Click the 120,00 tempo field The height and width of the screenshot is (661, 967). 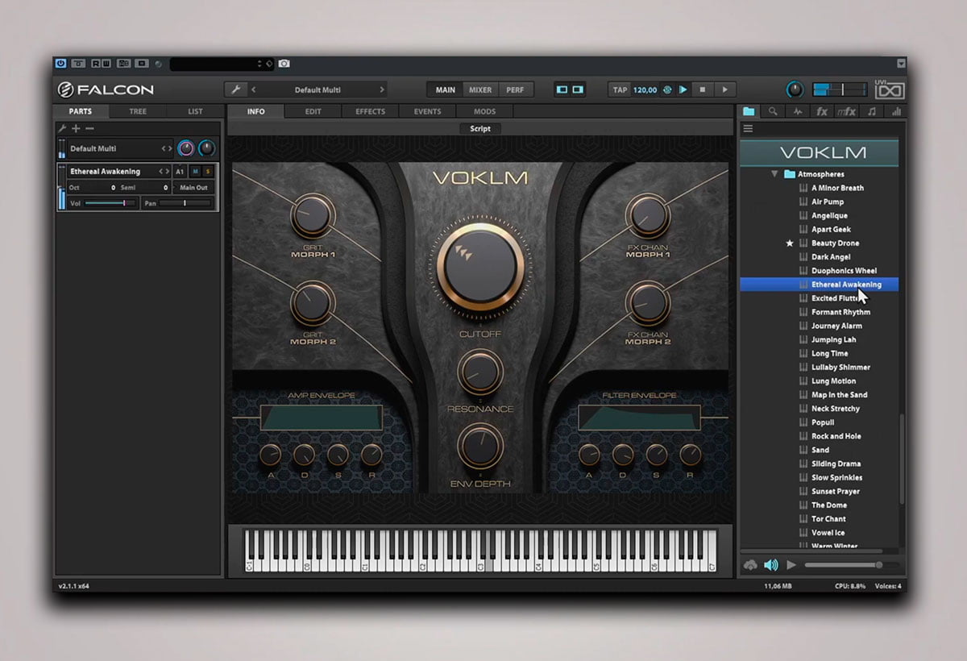(645, 89)
